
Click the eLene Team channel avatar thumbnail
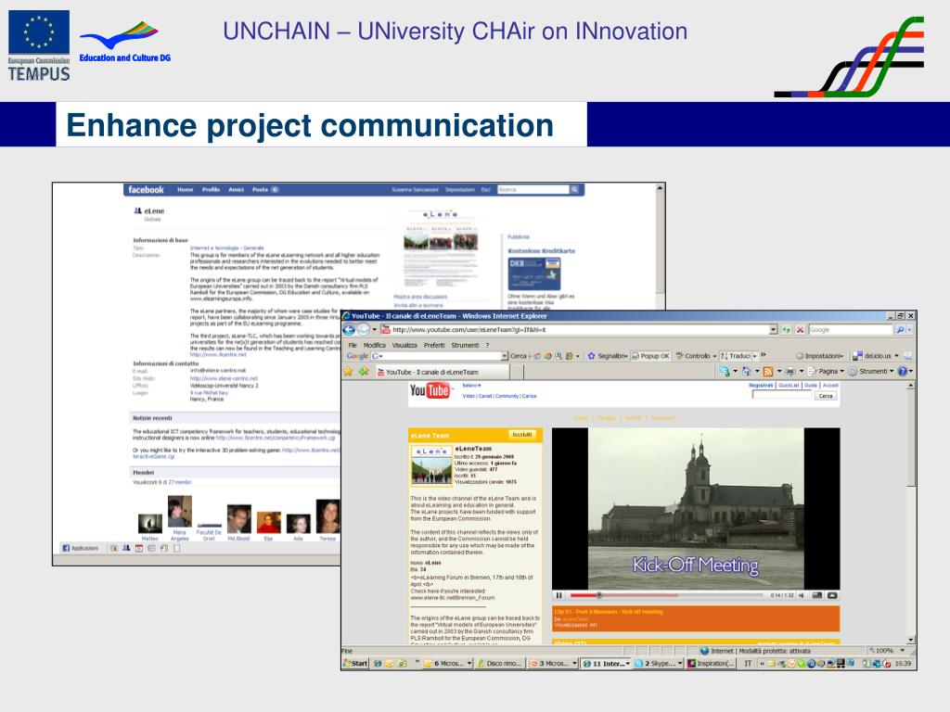pos(432,465)
